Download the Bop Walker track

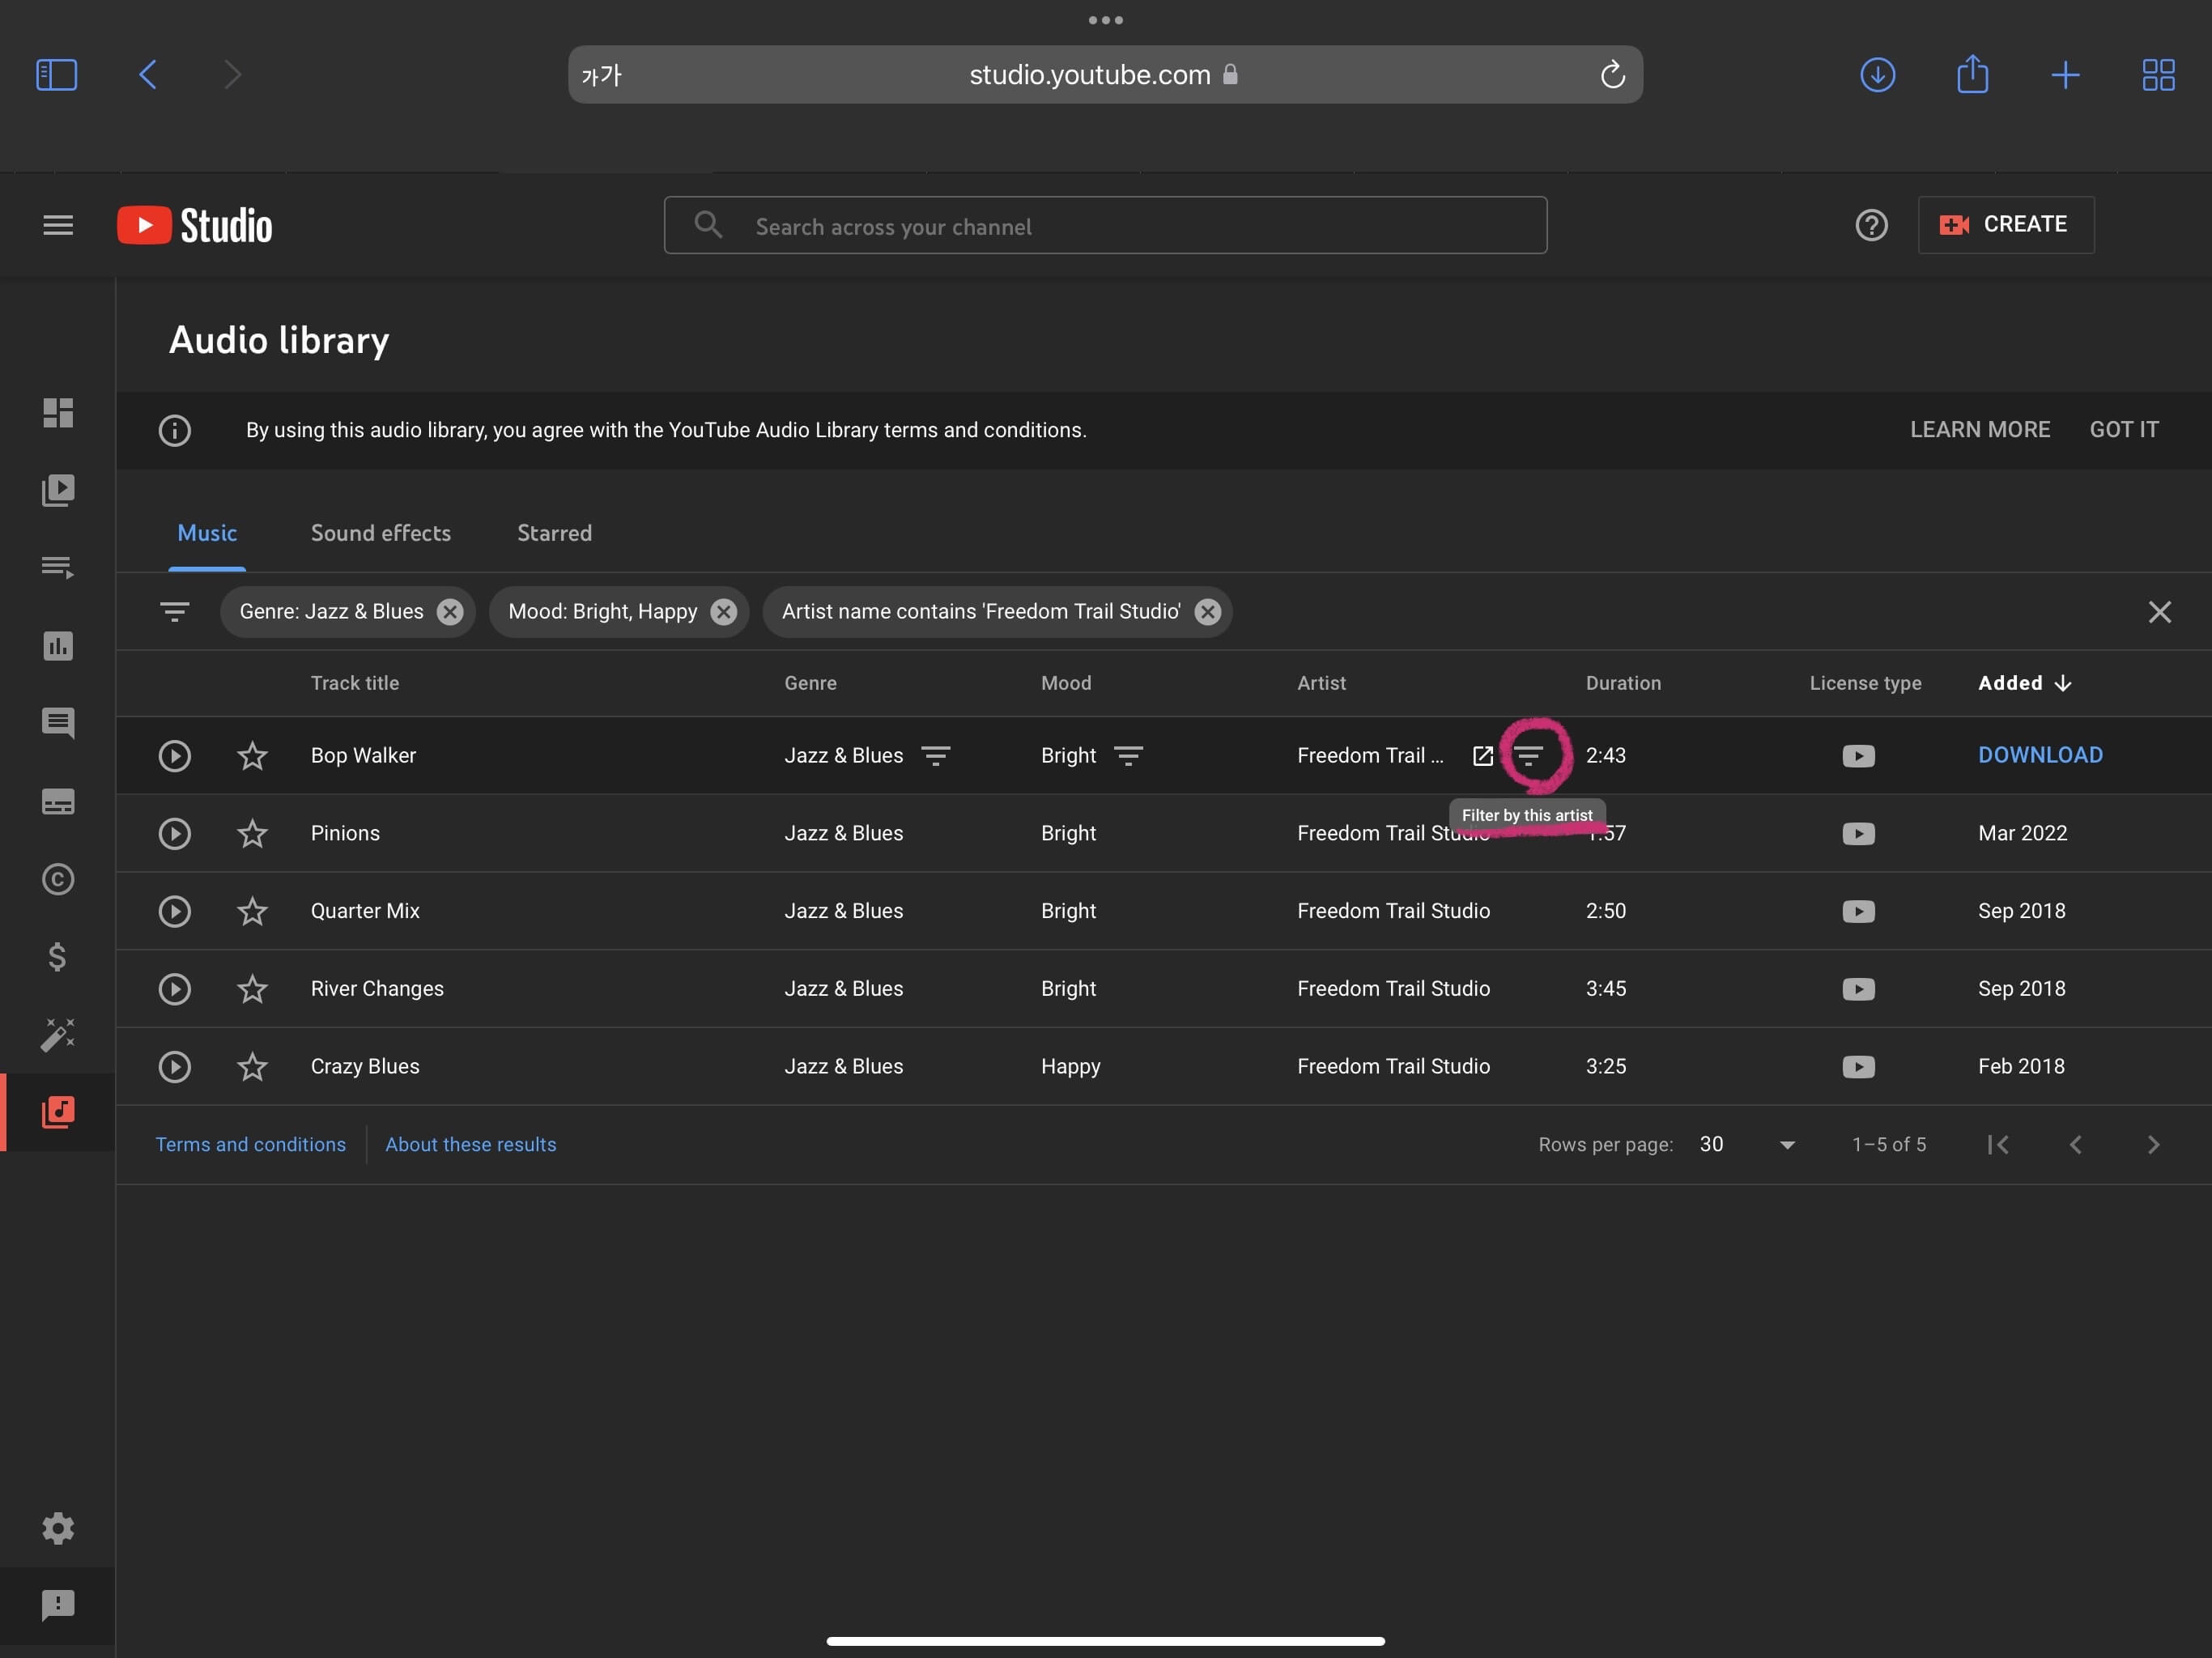2040,756
